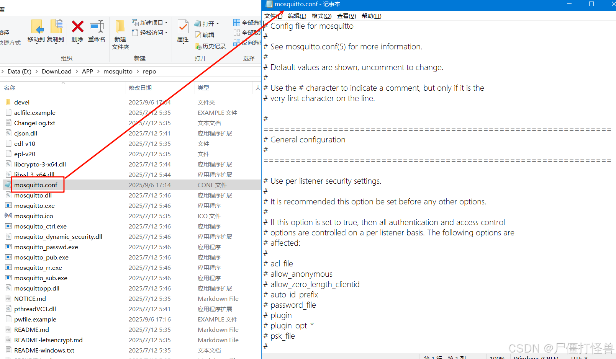Click the Properties (属性) icon

click(183, 27)
